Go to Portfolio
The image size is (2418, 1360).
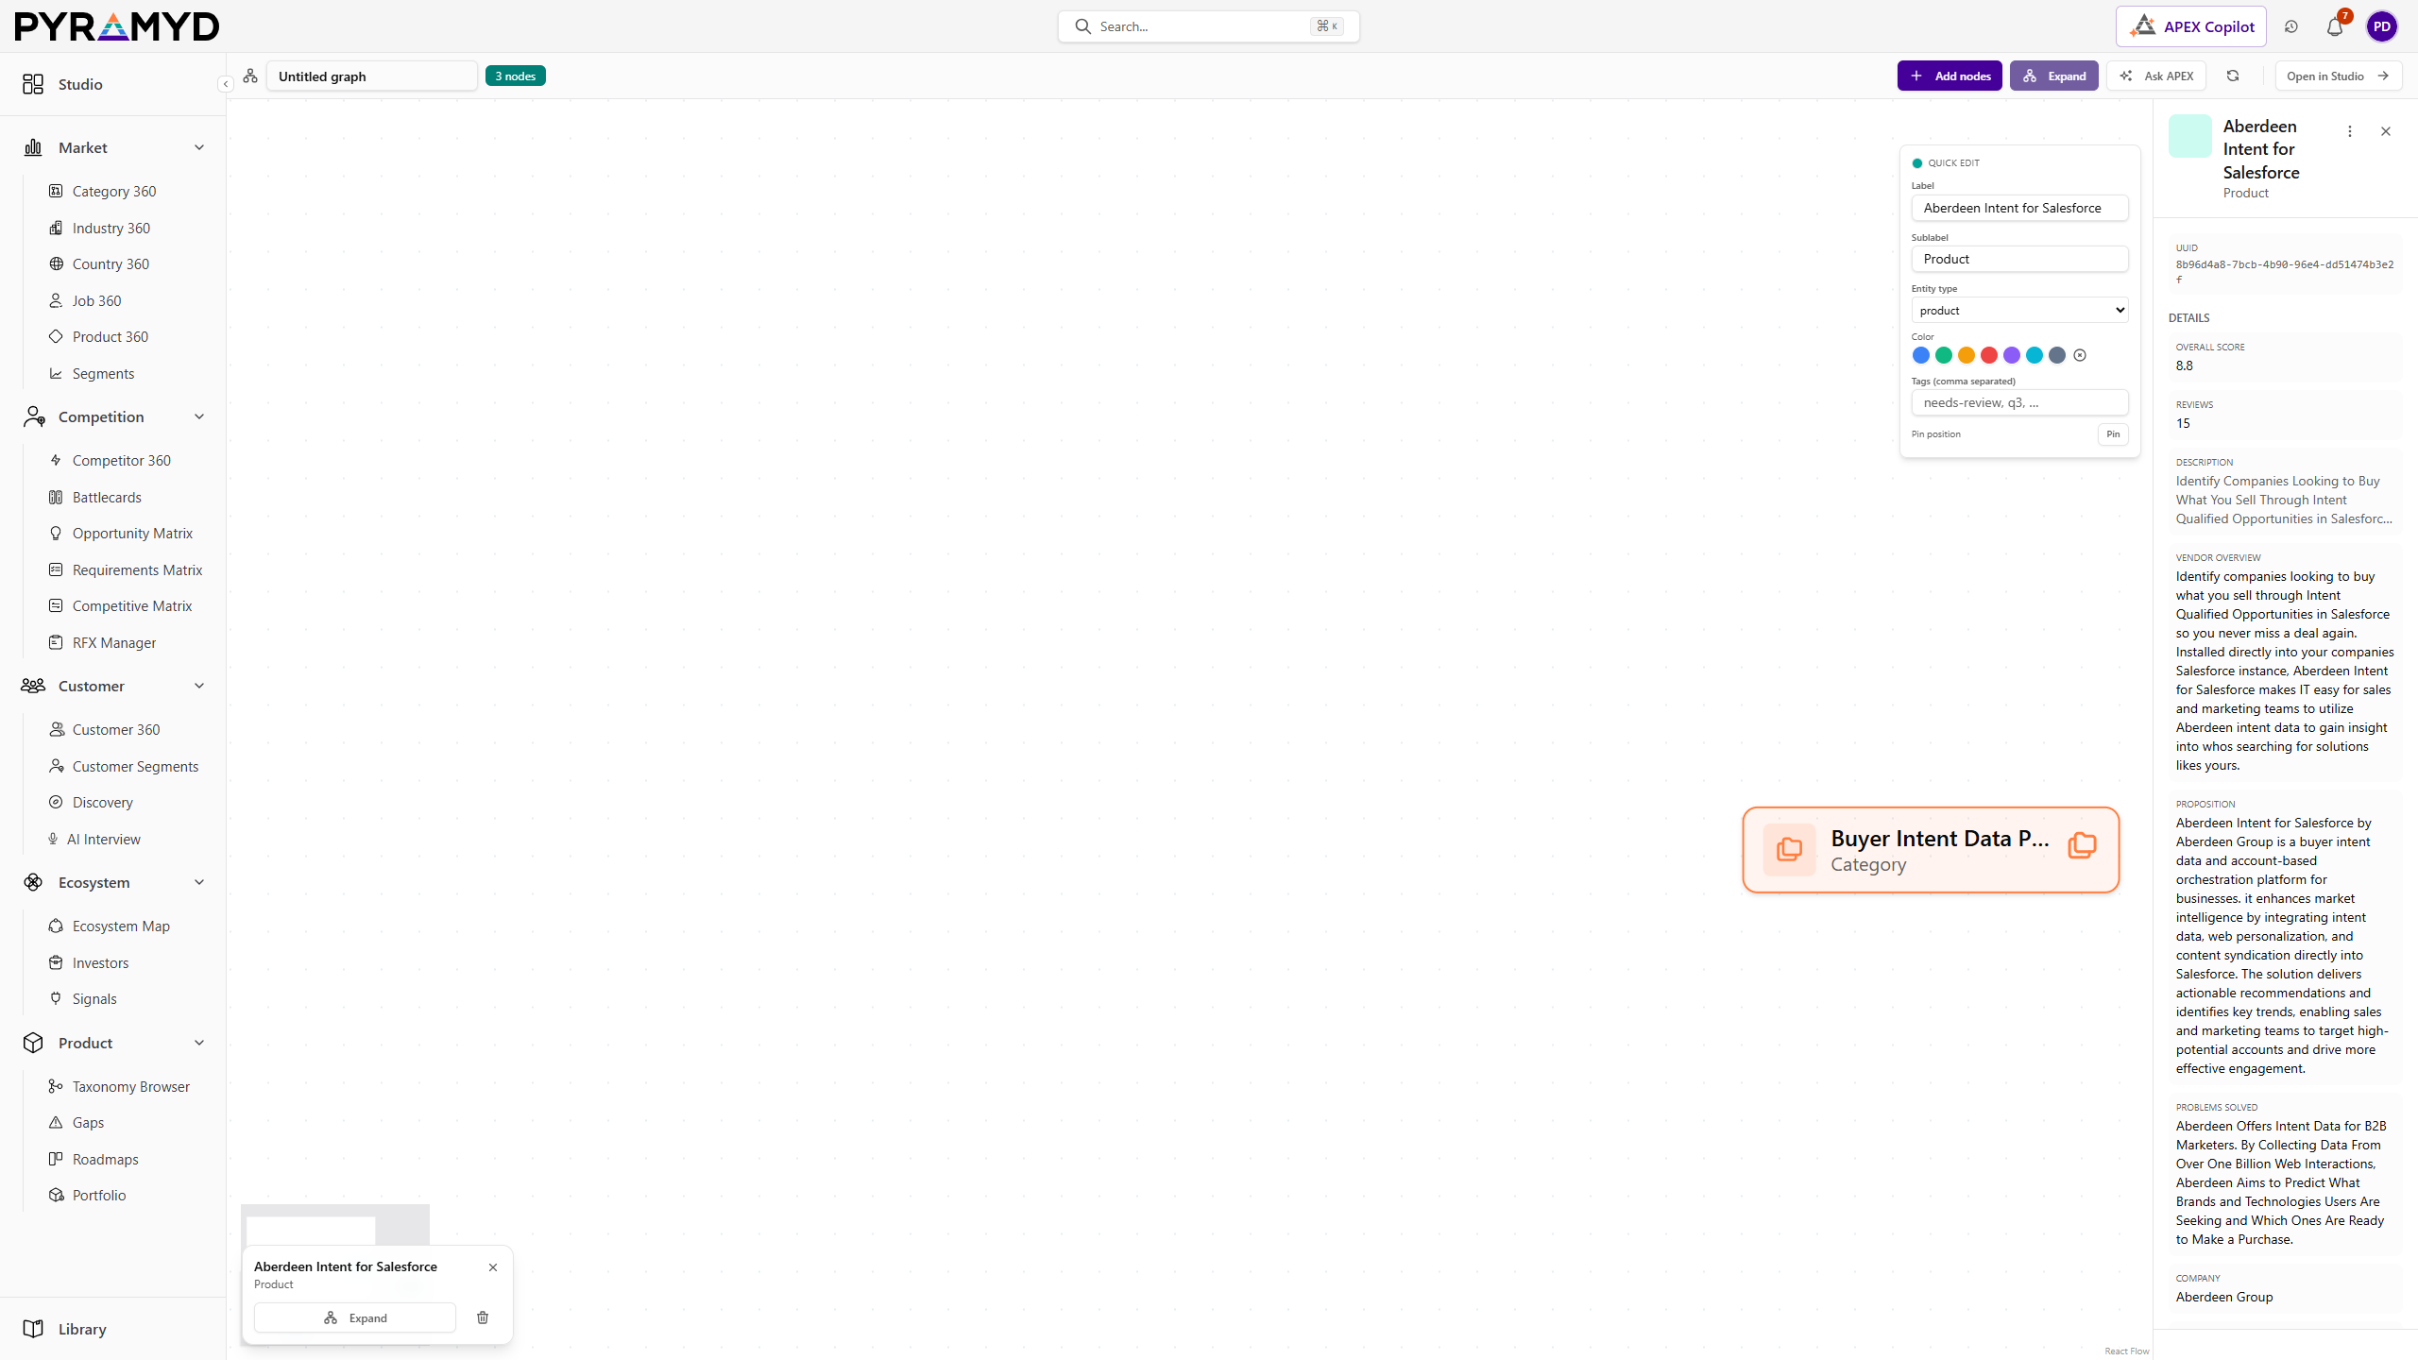pos(98,1196)
